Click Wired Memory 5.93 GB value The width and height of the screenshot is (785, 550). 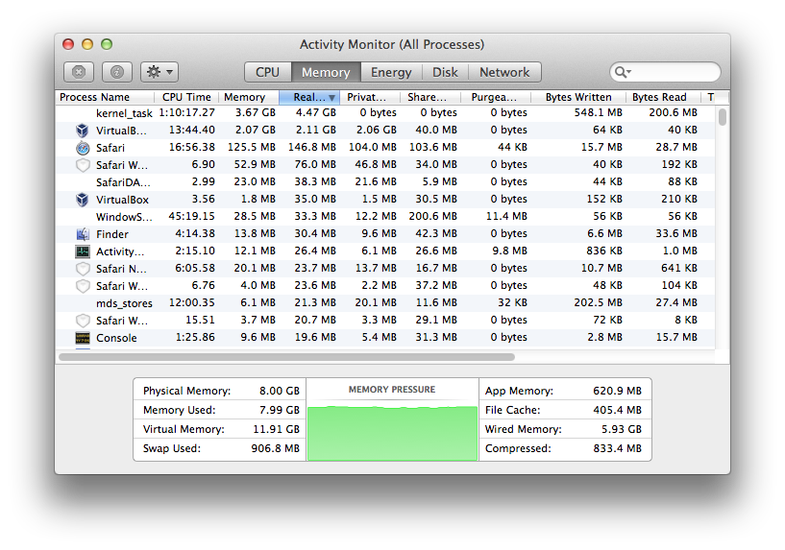[x=622, y=429]
